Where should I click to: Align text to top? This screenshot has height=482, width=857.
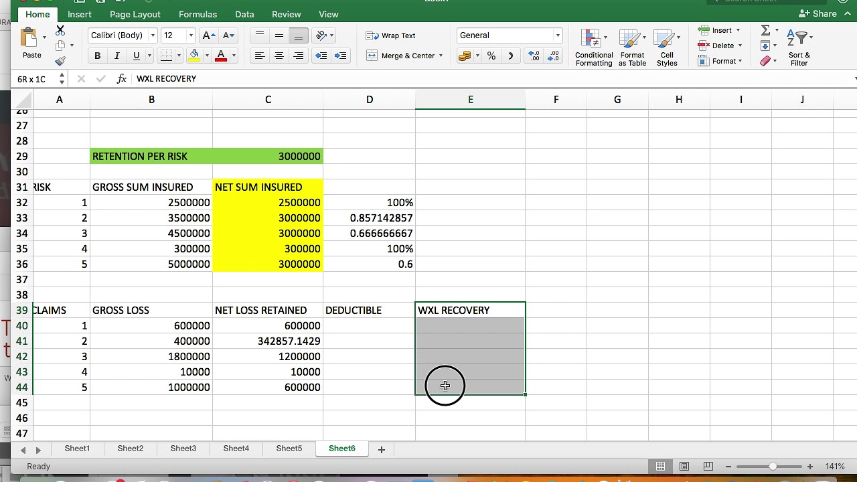[260, 35]
